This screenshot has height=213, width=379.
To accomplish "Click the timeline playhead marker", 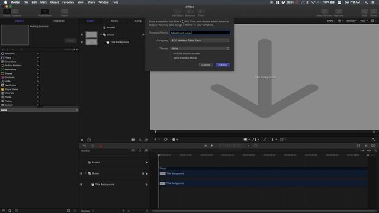I will [159, 155].
